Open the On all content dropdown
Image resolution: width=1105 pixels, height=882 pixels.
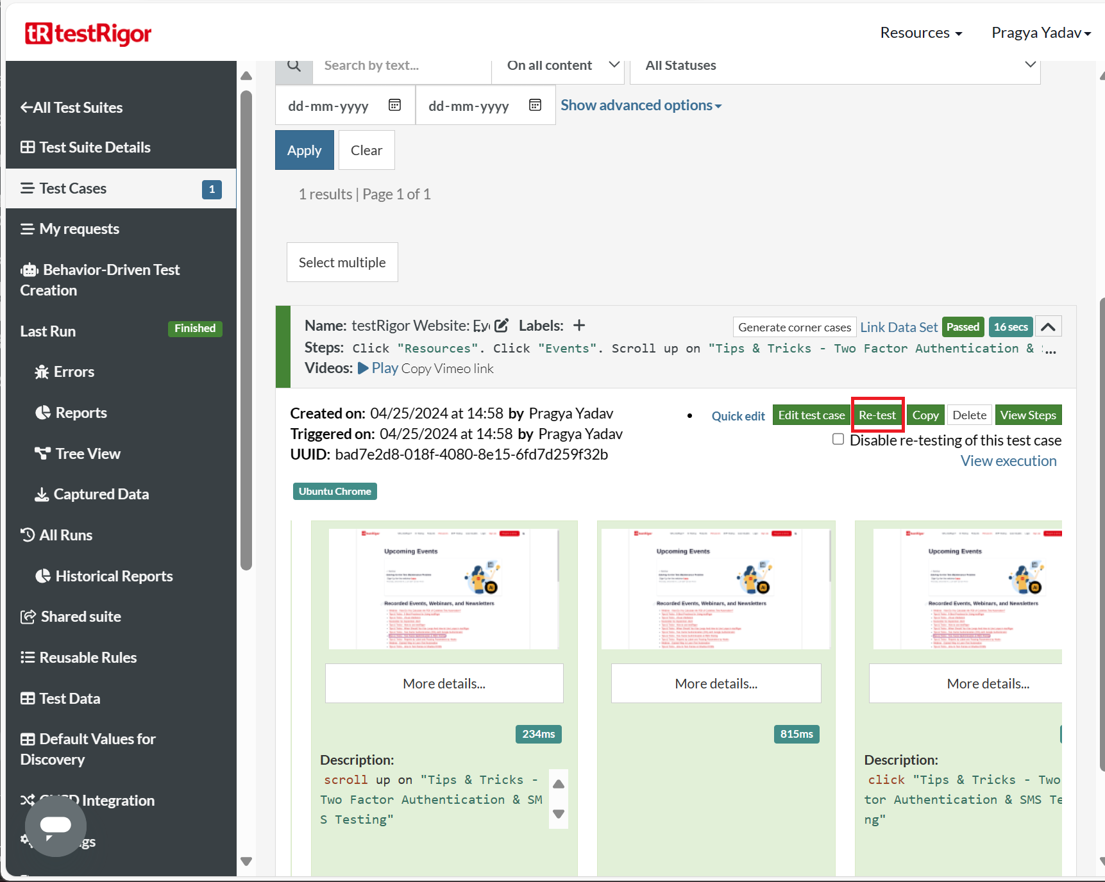(558, 65)
